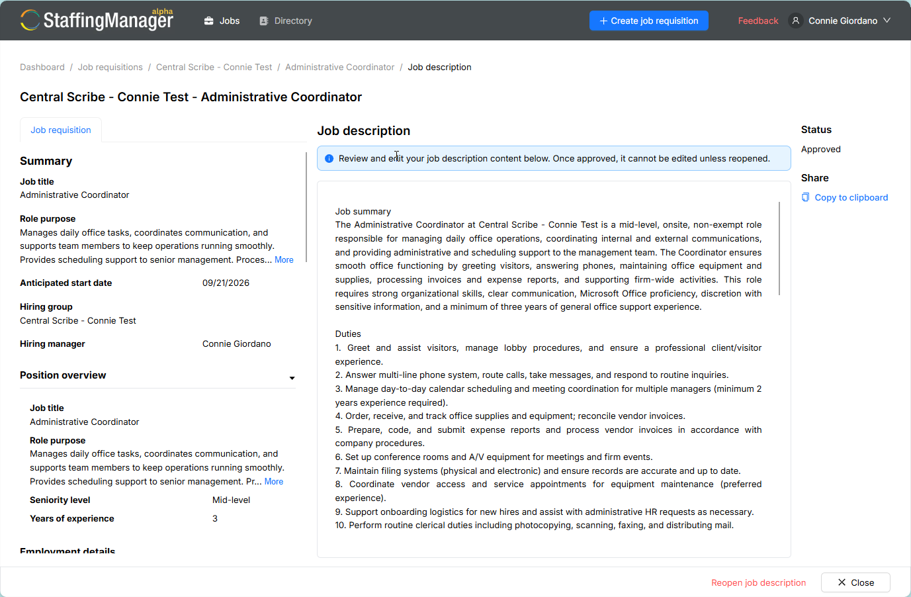Click the Jobs briefcase icon
This screenshot has width=911, height=597.
click(x=209, y=21)
